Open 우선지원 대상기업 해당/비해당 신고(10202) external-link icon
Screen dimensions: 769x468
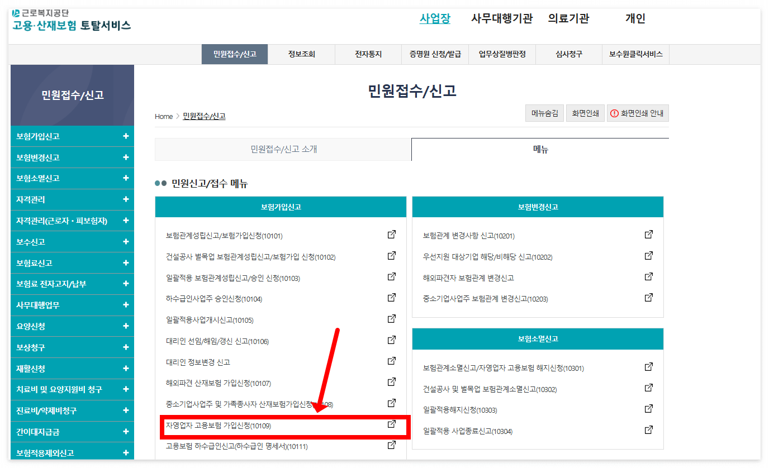tap(648, 255)
